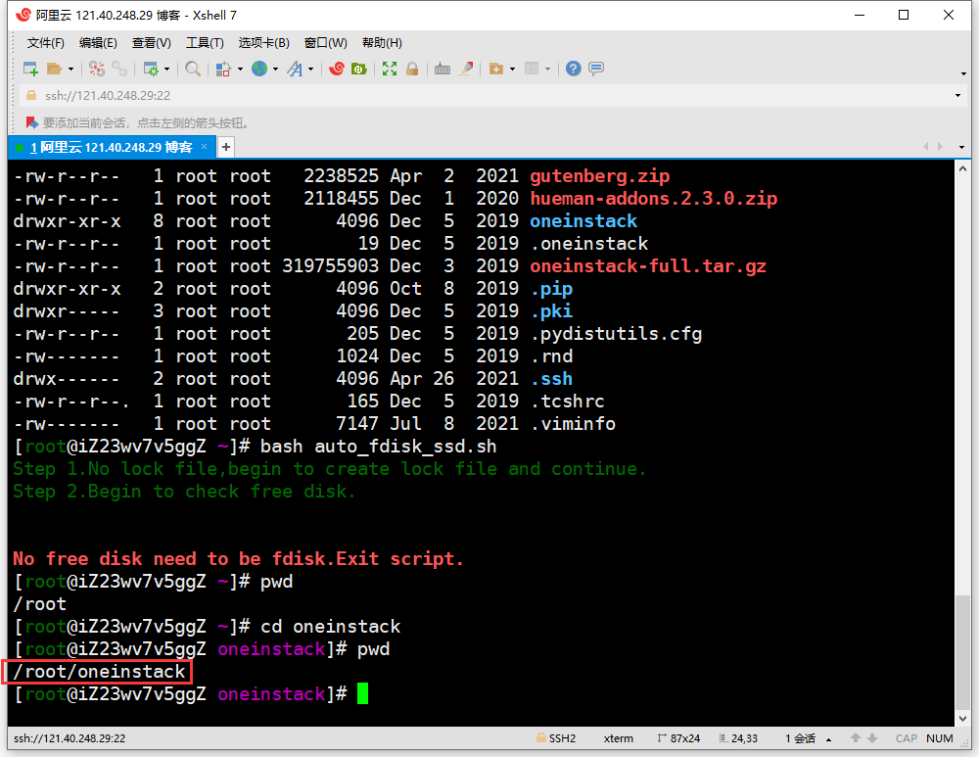Open the address bar history dropdown
The width and height of the screenshot is (979, 757).
[958, 95]
